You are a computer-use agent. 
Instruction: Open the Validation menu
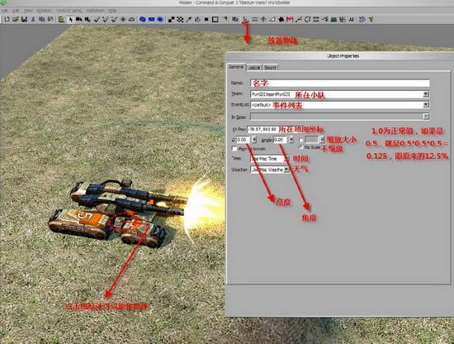point(95,11)
